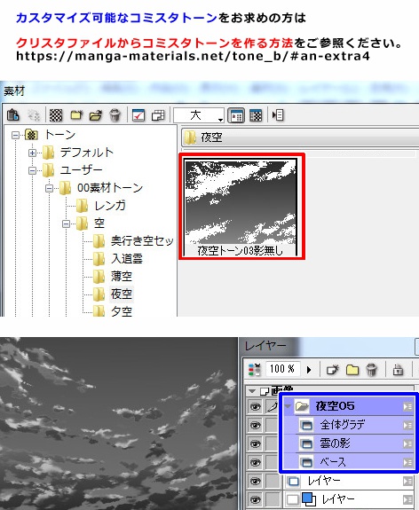The width and height of the screenshot is (419, 510).
Task: Select the 入道雲 folder in tree
Action: (x=127, y=259)
